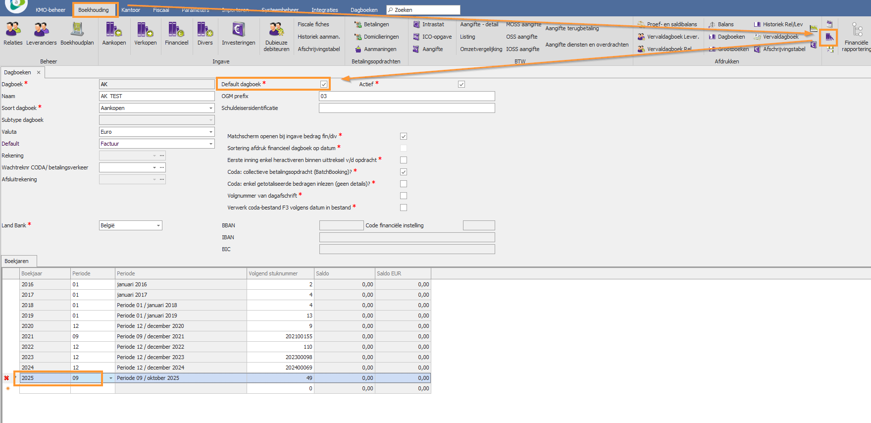Toggle the Default dagboek checkbox
Screen dimensions: 871x423
click(x=324, y=84)
